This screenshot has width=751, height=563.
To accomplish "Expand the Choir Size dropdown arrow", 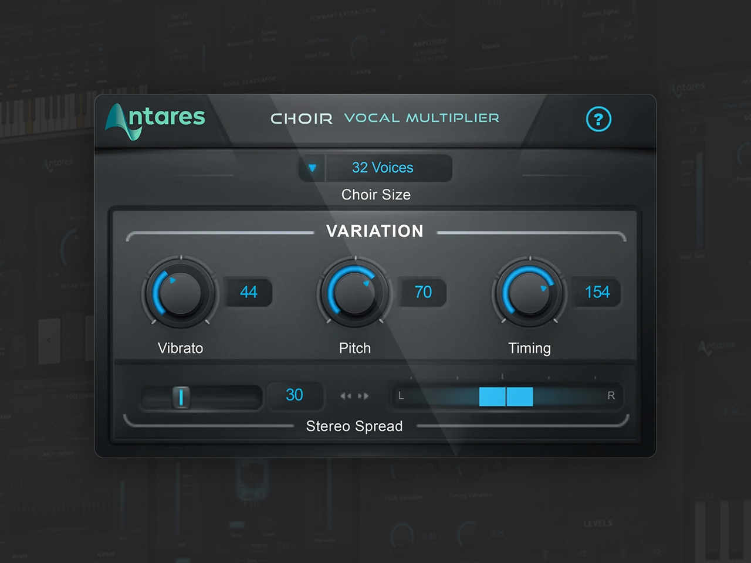I will 312,168.
